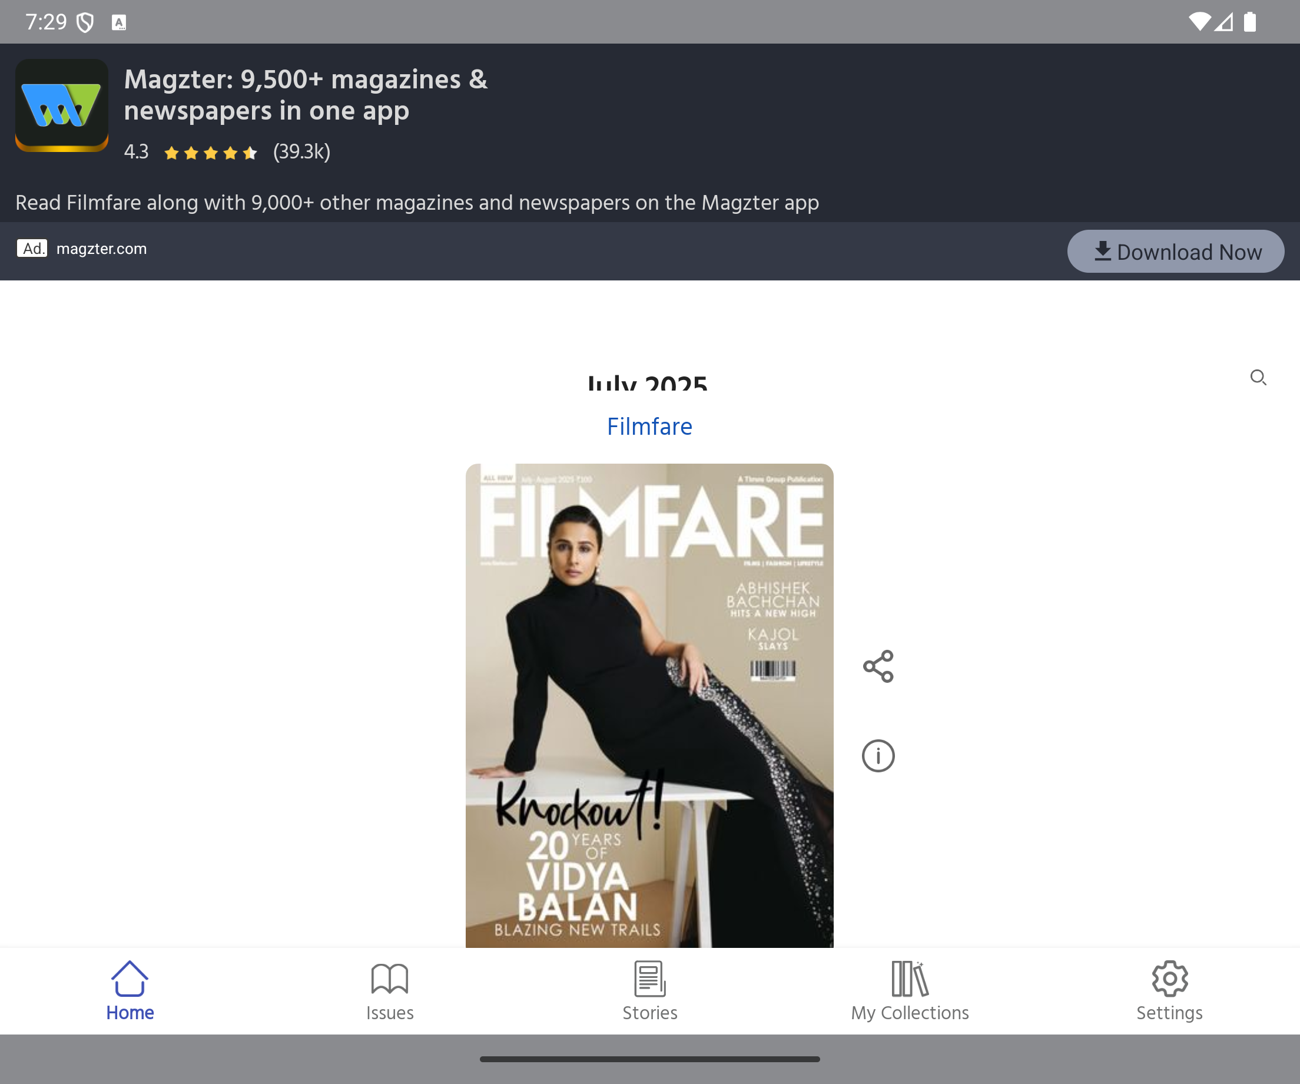Tap the Read Filmfare ad description
The width and height of the screenshot is (1300, 1084).
(417, 203)
